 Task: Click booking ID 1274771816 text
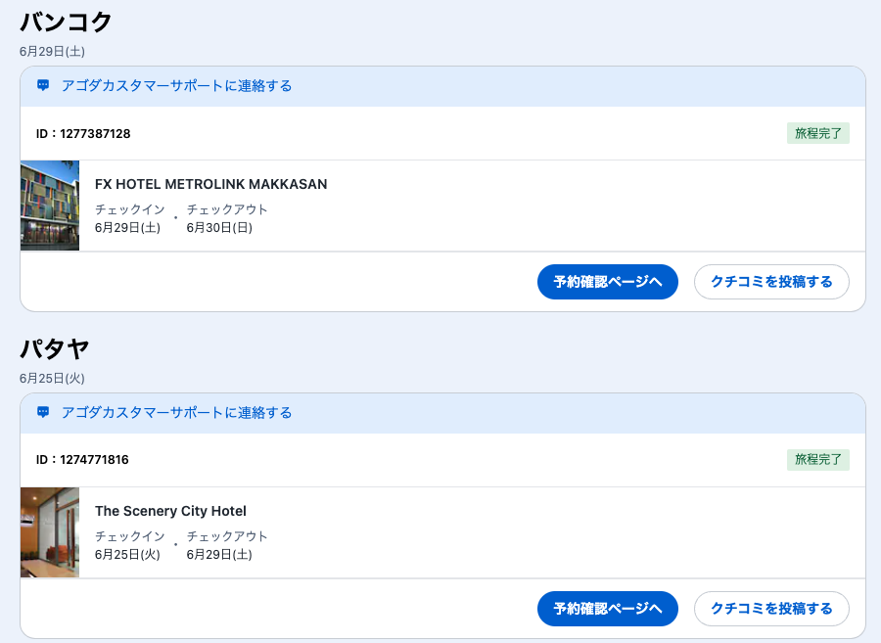tap(83, 460)
